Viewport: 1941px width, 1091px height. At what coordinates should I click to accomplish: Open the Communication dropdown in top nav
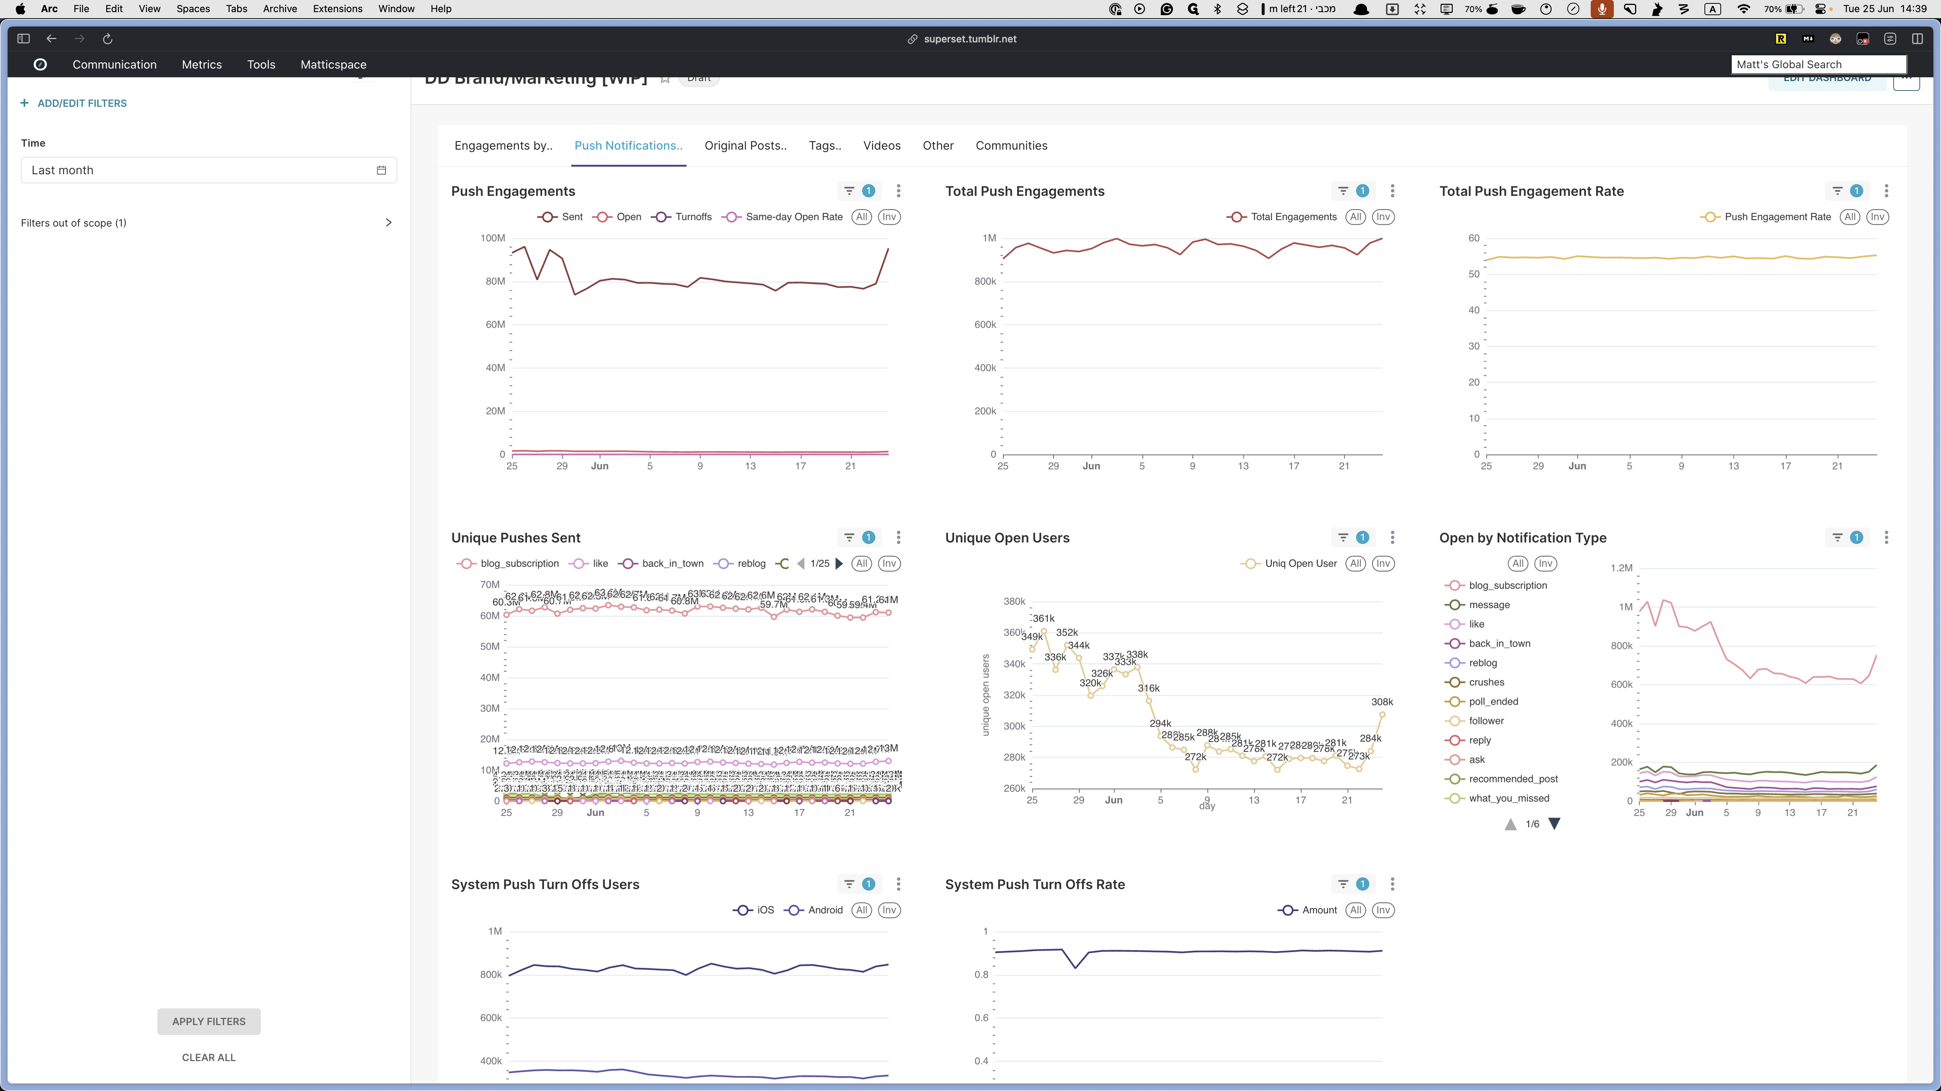coord(114,65)
